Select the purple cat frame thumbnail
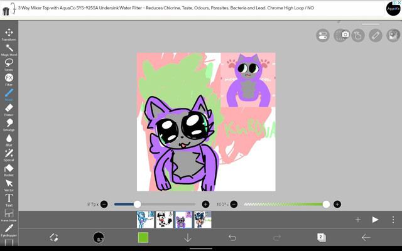This screenshot has height=251, width=402. click(183, 220)
